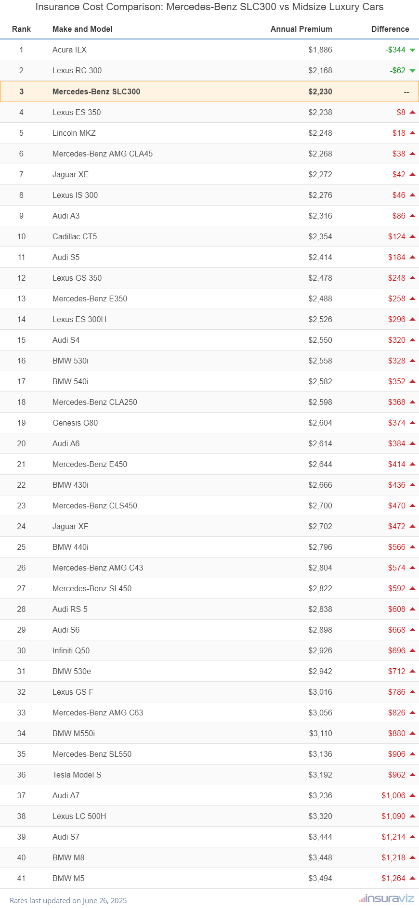Click the red arrow next to $566 for BMW 440i
419x908 pixels.
412,547
